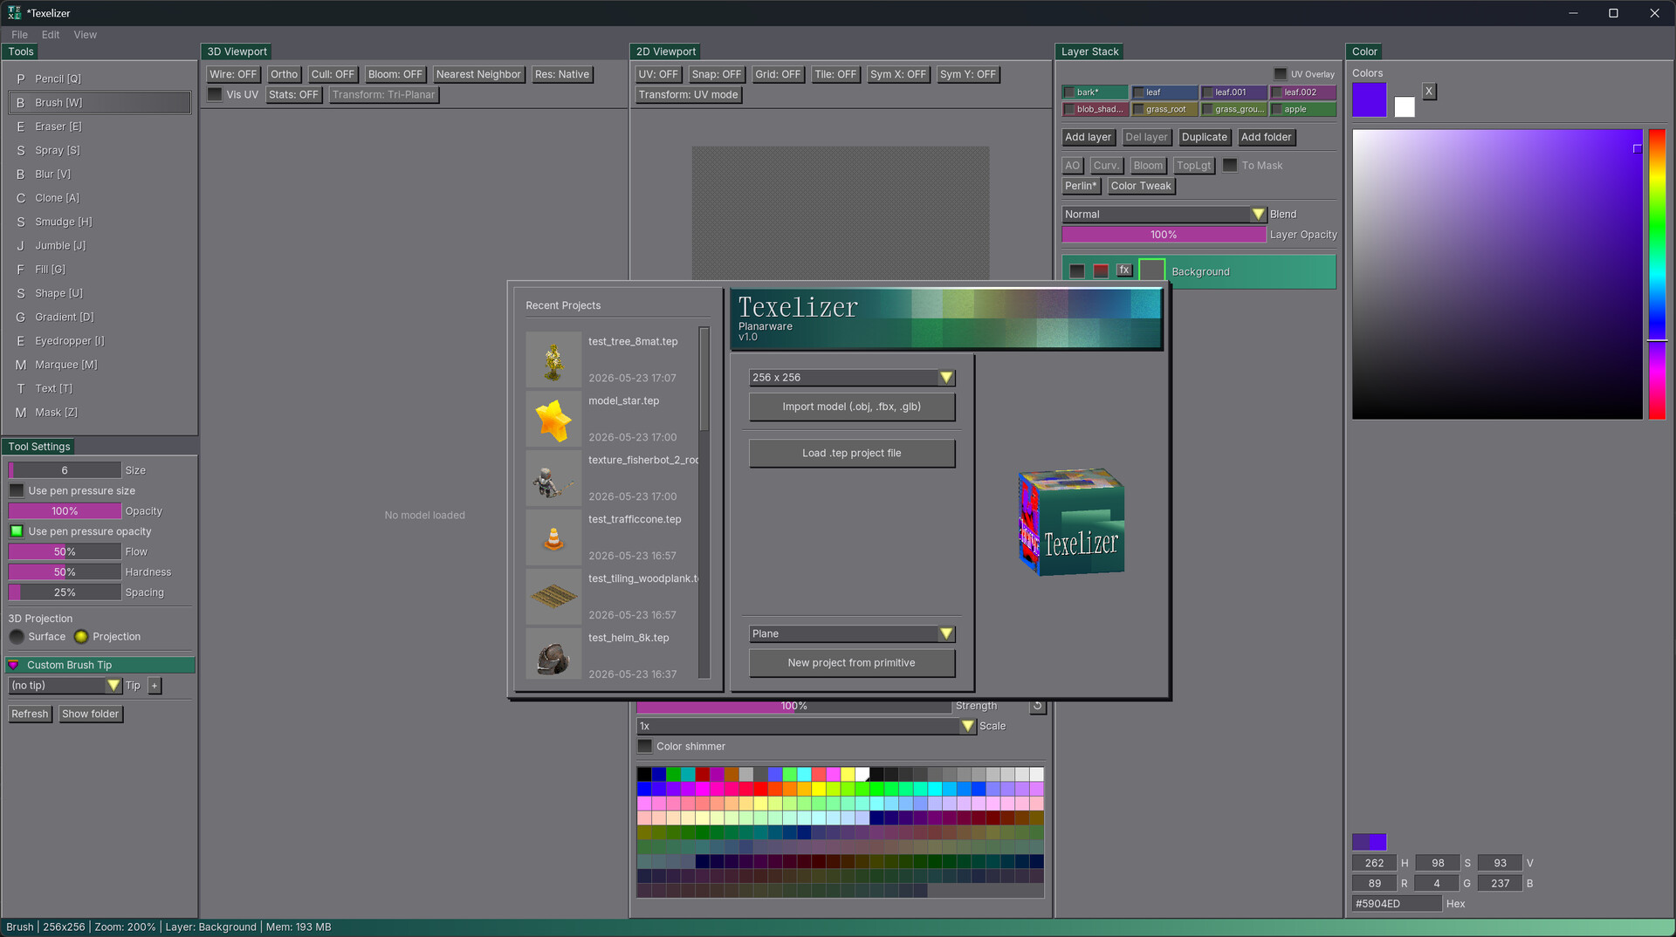The image size is (1676, 937).
Task: Select the Jumble tool
Action: [x=100, y=245]
